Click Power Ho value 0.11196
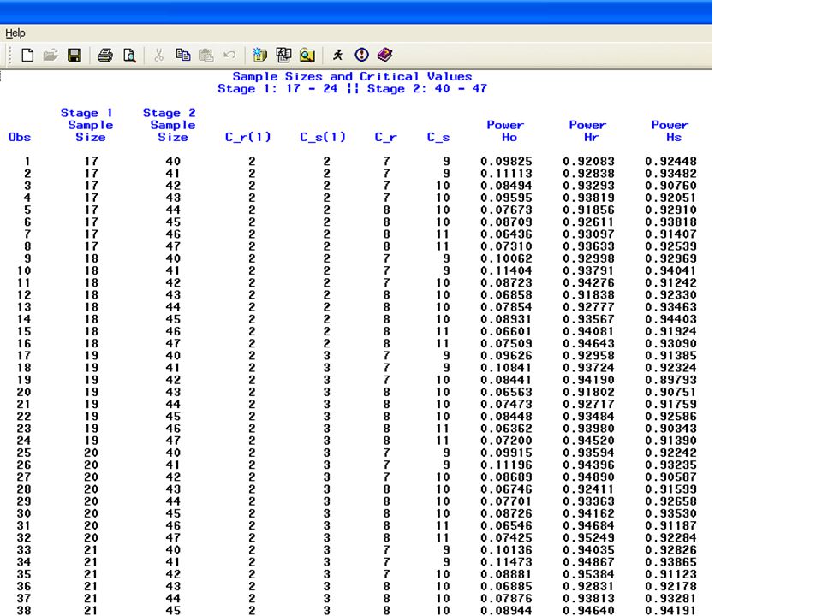Image resolution: width=822 pixels, height=616 pixels. pyautogui.click(x=506, y=465)
